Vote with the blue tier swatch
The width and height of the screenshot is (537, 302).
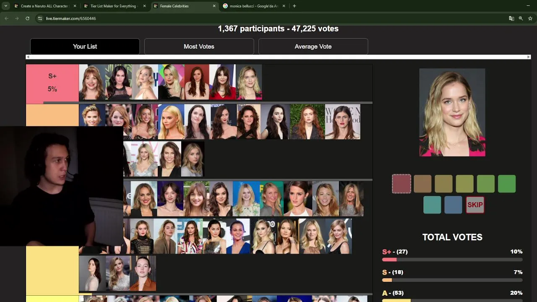[453, 205]
